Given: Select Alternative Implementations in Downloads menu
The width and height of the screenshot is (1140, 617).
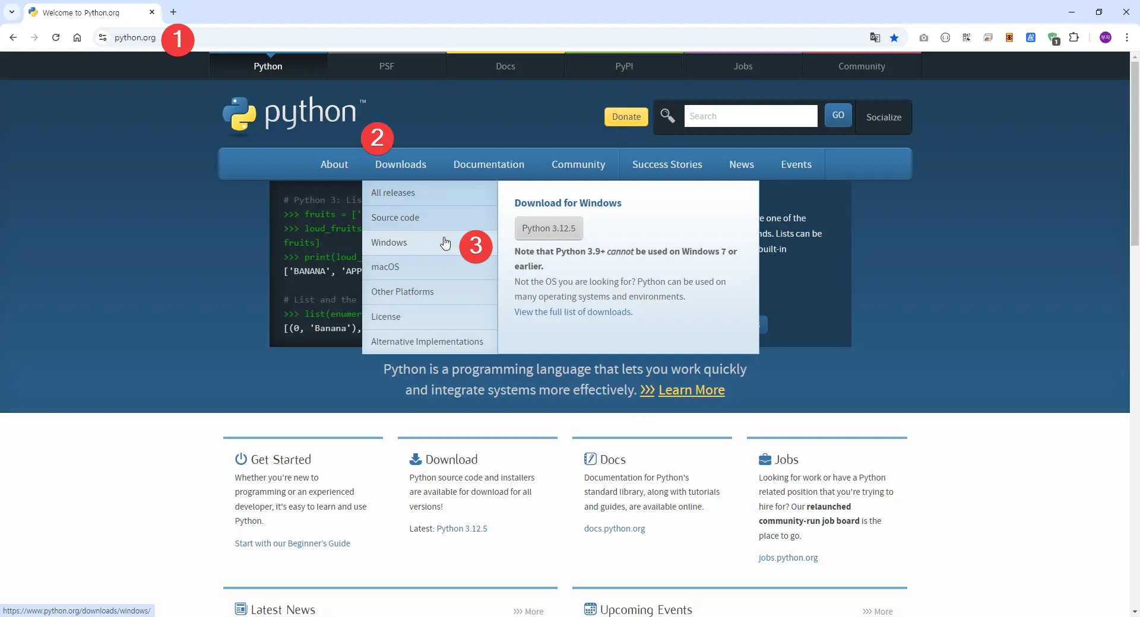Looking at the screenshot, I should [430, 342].
